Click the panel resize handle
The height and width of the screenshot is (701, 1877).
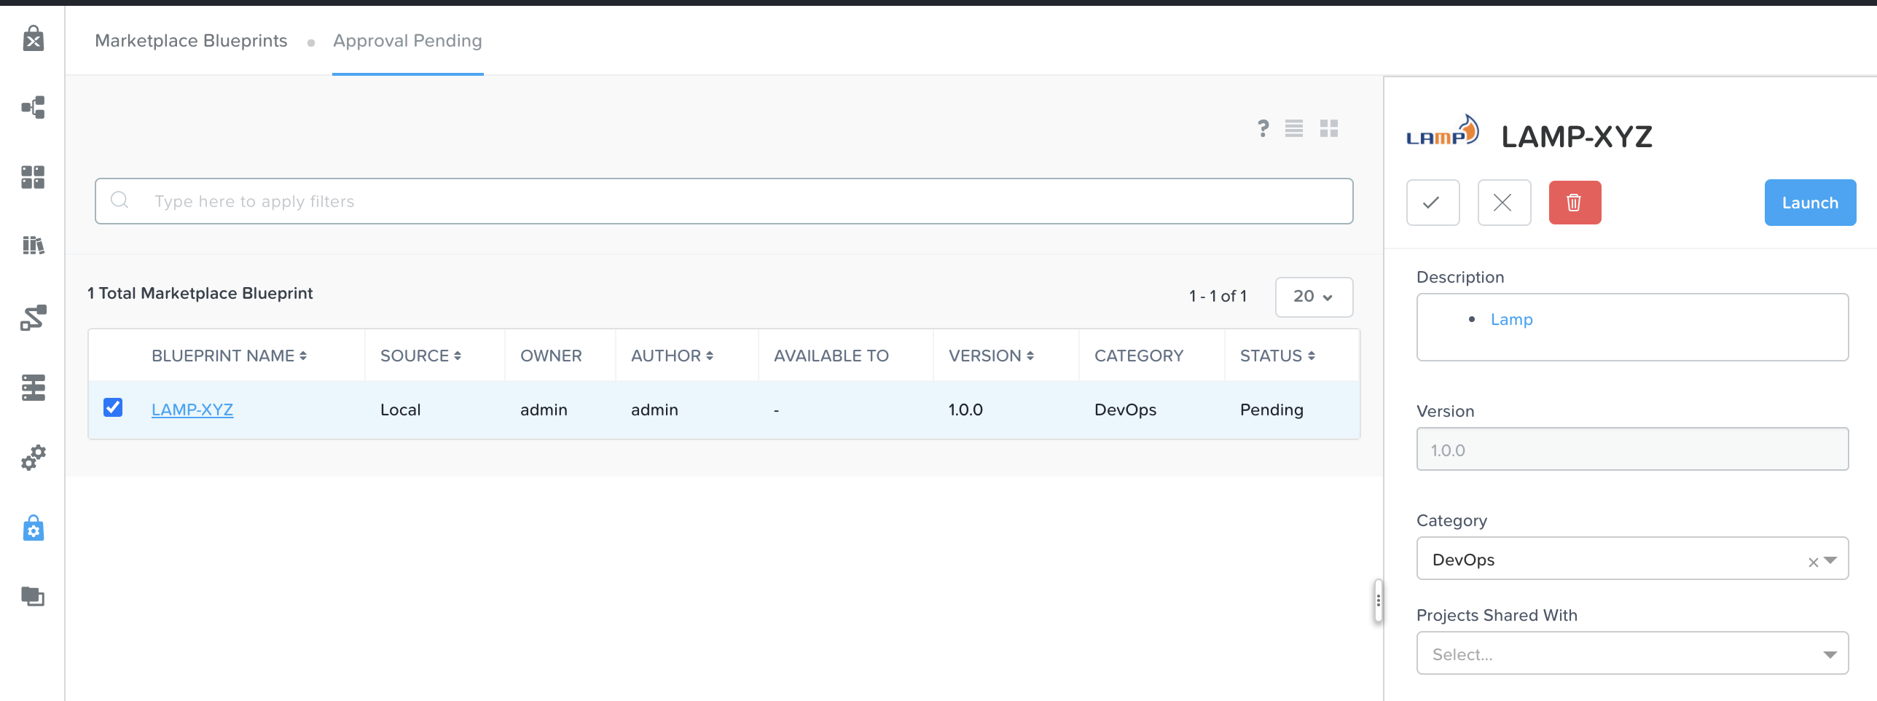pyautogui.click(x=1378, y=600)
